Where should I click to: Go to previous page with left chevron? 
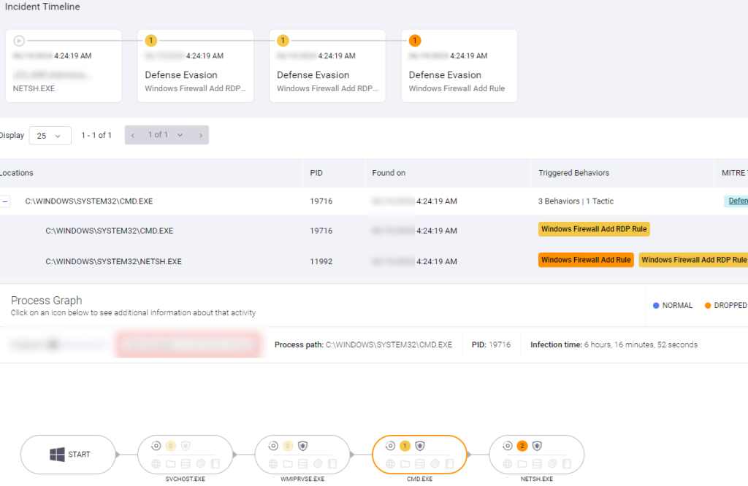(x=133, y=135)
